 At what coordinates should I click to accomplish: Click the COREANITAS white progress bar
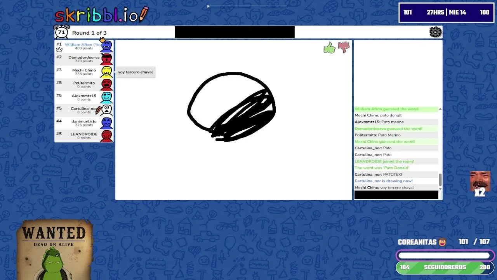[x=445, y=255]
